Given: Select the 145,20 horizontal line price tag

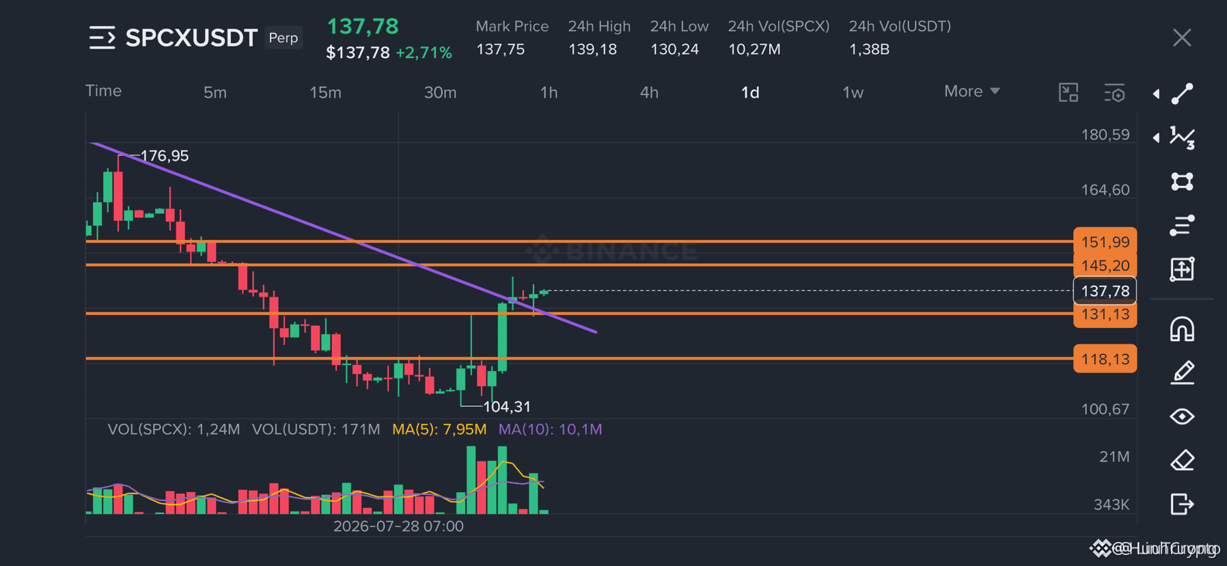Looking at the screenshot, I should tap(1105, 265).
